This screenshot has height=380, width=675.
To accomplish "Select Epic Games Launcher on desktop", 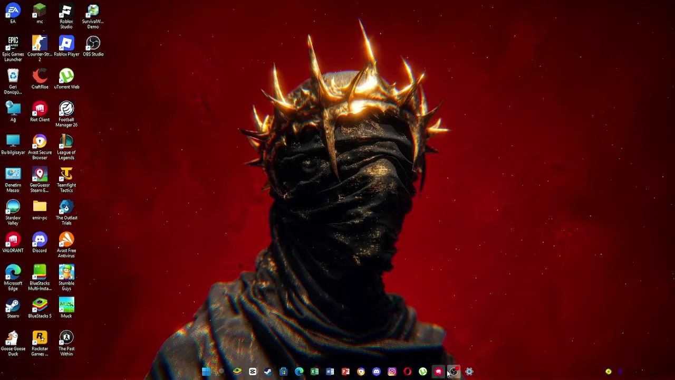I will pyautogui.click(x=13, y=49).
